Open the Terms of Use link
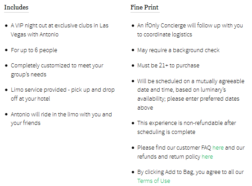Image resolution: width=252 pixels, height=186 pixels. click(x=153, y=181)
